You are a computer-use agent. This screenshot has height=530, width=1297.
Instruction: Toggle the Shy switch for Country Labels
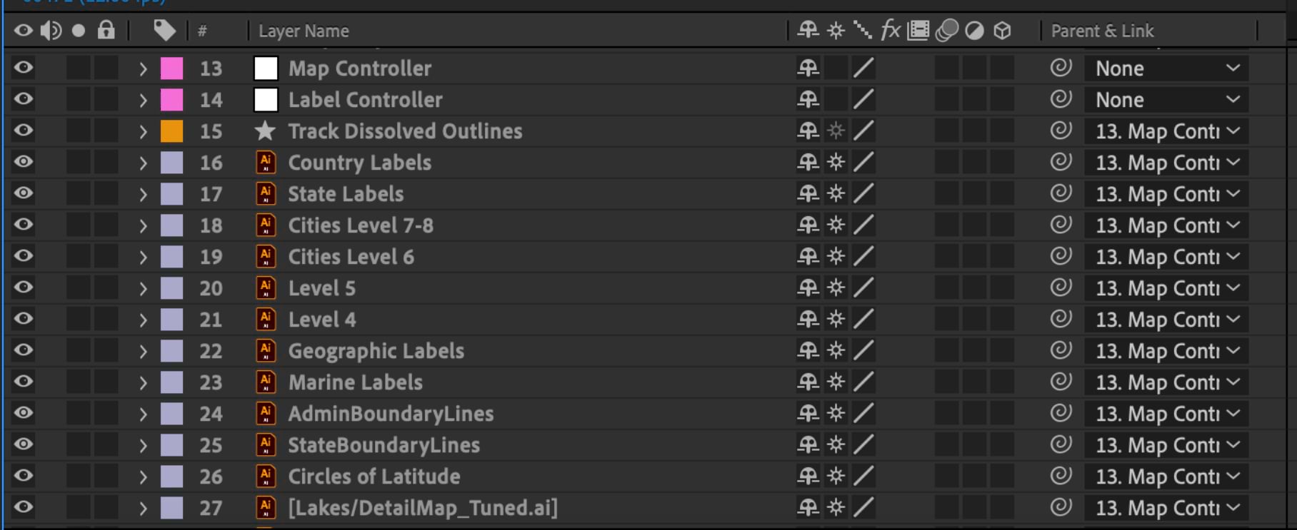808,162
